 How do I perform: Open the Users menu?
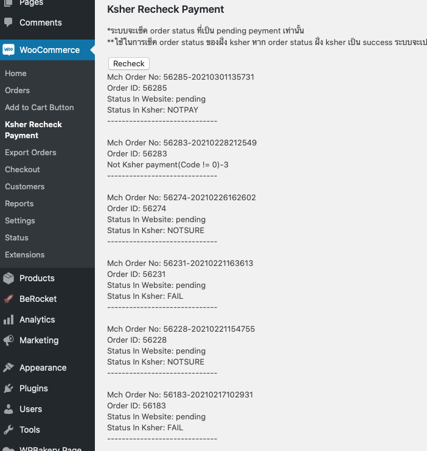click(x=31, y=409)
